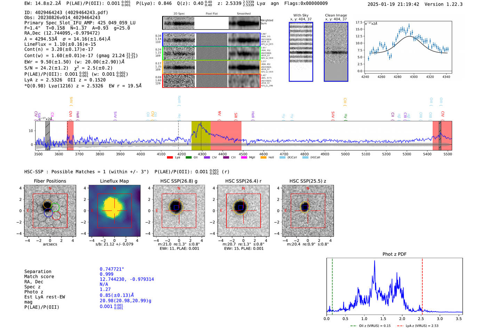Viewport: 487px width, 331px height.
Task: Select the ID: 4029464243 text
Action: point(66,13)
